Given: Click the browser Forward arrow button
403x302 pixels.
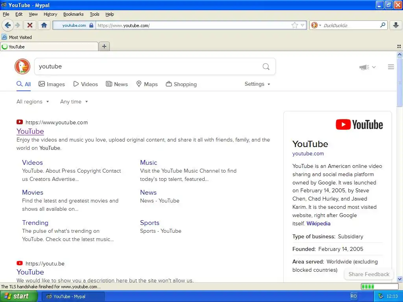Looking at the screenshot, I should click(17, 25).
